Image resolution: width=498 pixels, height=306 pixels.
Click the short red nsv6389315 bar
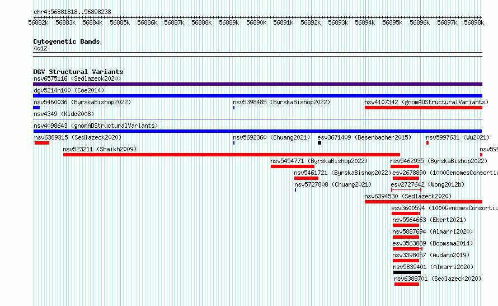tap(42, 143)
